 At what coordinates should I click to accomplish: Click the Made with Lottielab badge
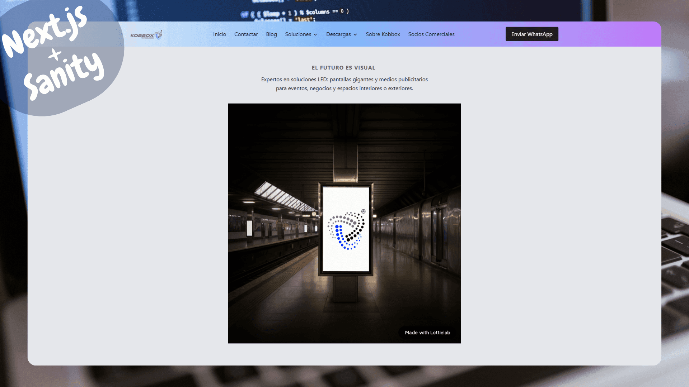click(427, 333)
